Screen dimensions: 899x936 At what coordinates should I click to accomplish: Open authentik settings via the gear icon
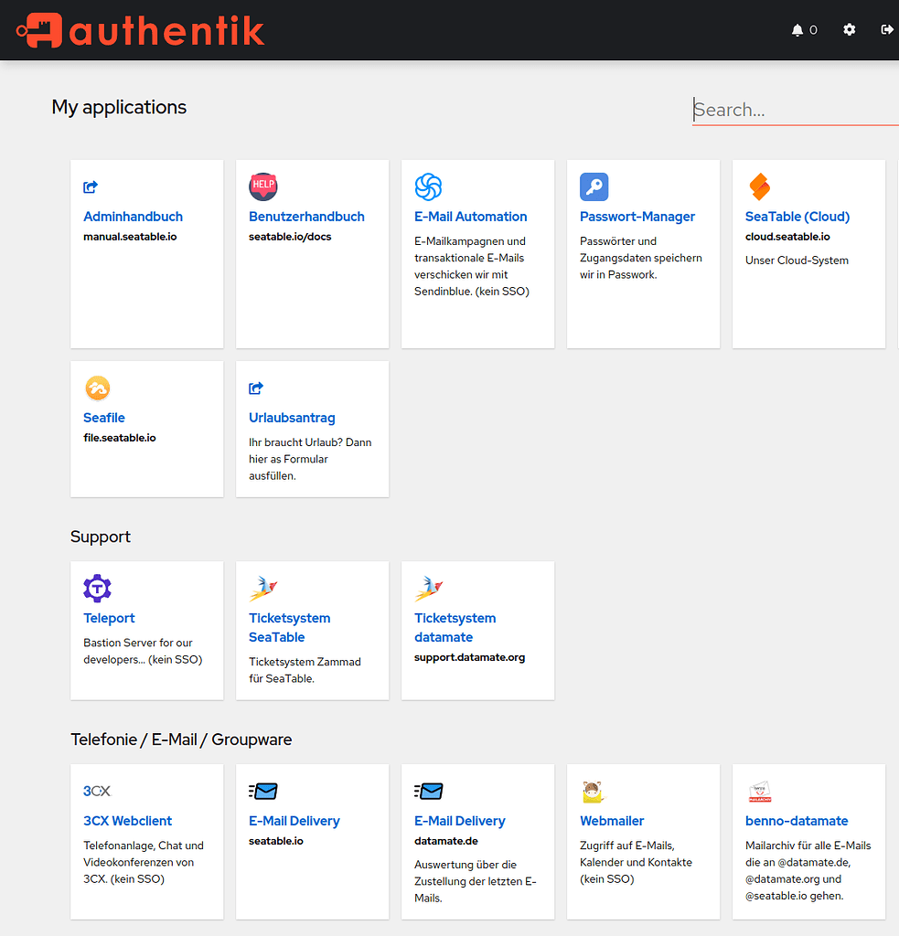(x=849, y=29)
